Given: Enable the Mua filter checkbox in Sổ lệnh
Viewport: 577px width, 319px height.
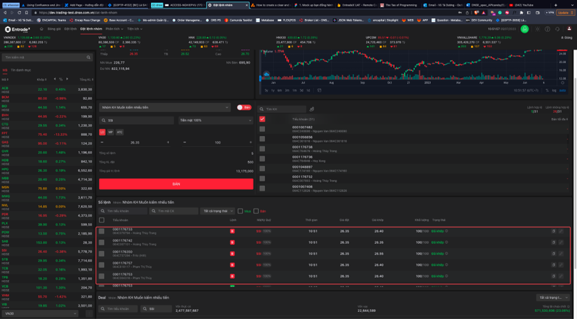Looking at the screenshot, I should point(240,211).
